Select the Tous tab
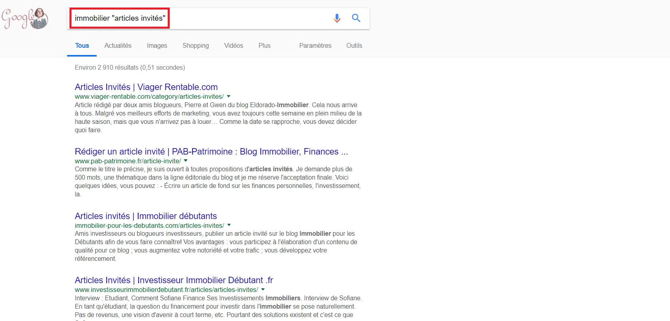The width and height of the screenshot is (670, 321). (x=82, y=46)
